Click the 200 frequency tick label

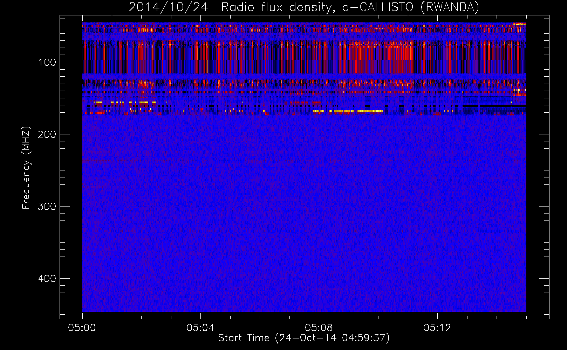[47, 134]
